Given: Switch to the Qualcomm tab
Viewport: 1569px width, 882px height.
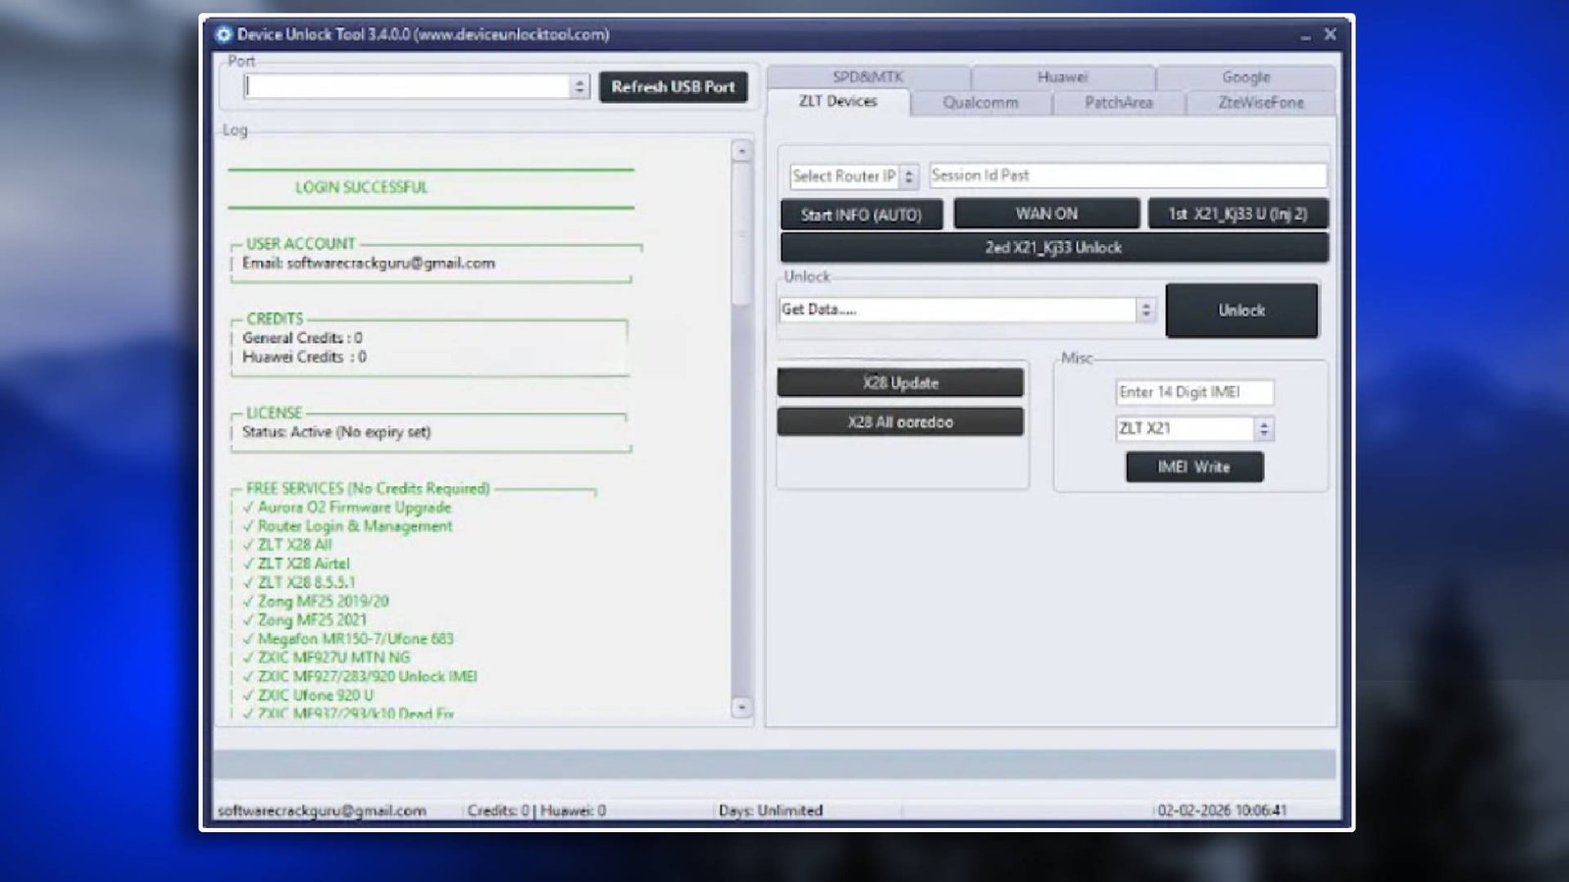Looking at the screenshot, I should click(x=981, y=102).
